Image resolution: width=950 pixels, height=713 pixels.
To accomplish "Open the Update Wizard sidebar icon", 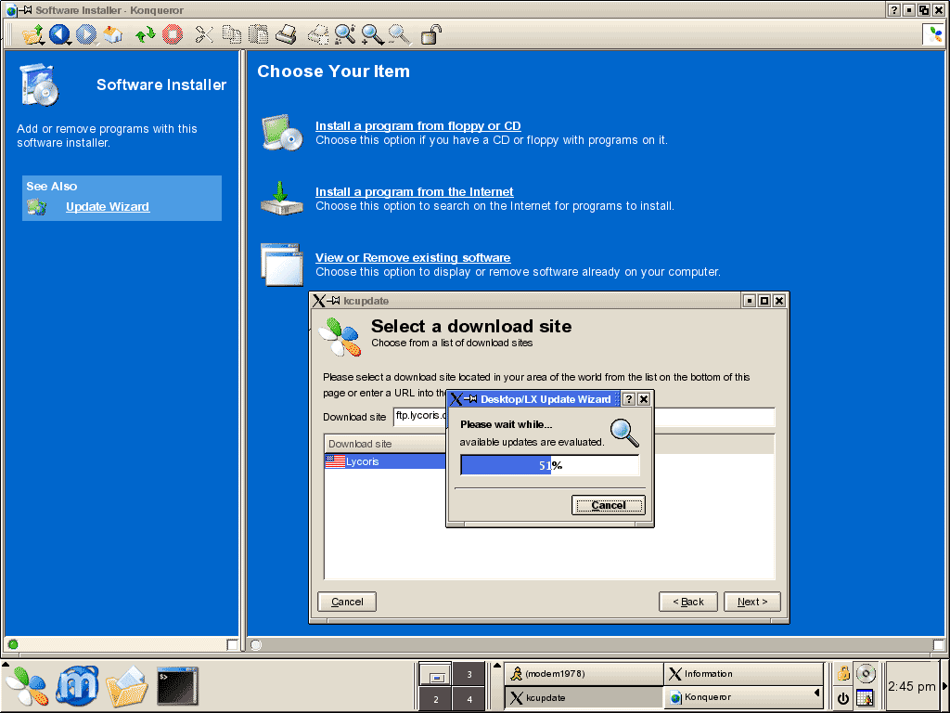I will (37, 207).
